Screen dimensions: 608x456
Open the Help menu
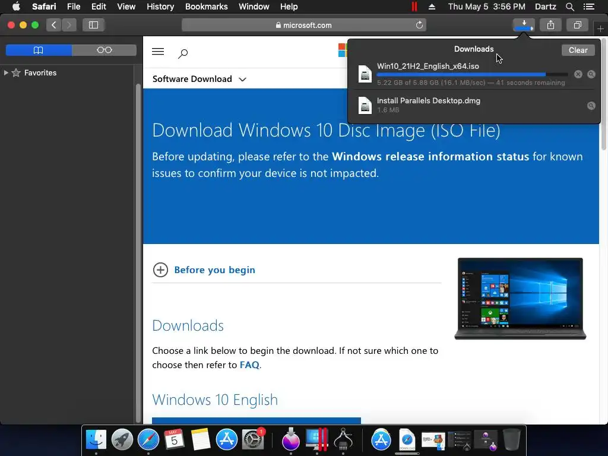point(289,7)
